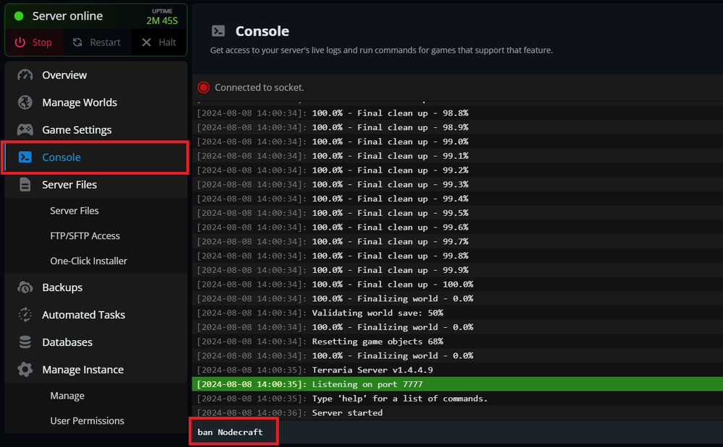
Task: Select the Databases stack icon
Action: pos(25,342)
